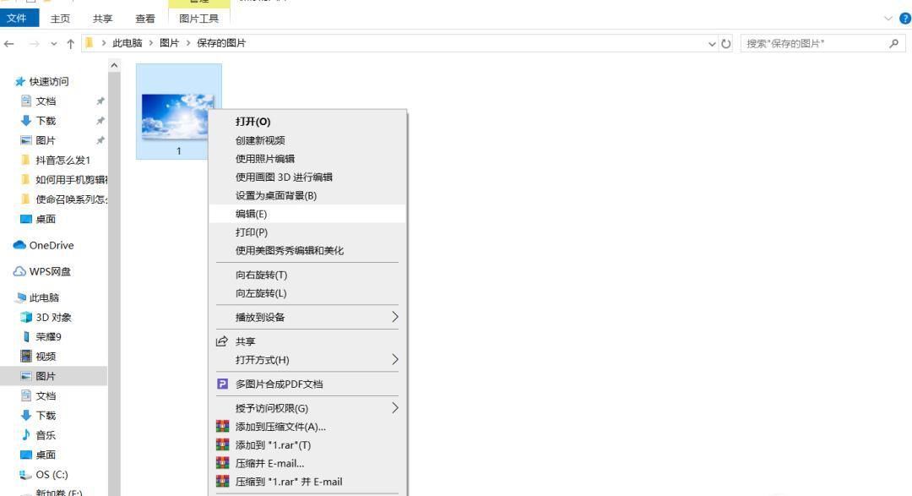The height and width of the screenshot is (496, 912).
Task: Select 此电脑 in the navigation pane
Action: click(44, 298)
